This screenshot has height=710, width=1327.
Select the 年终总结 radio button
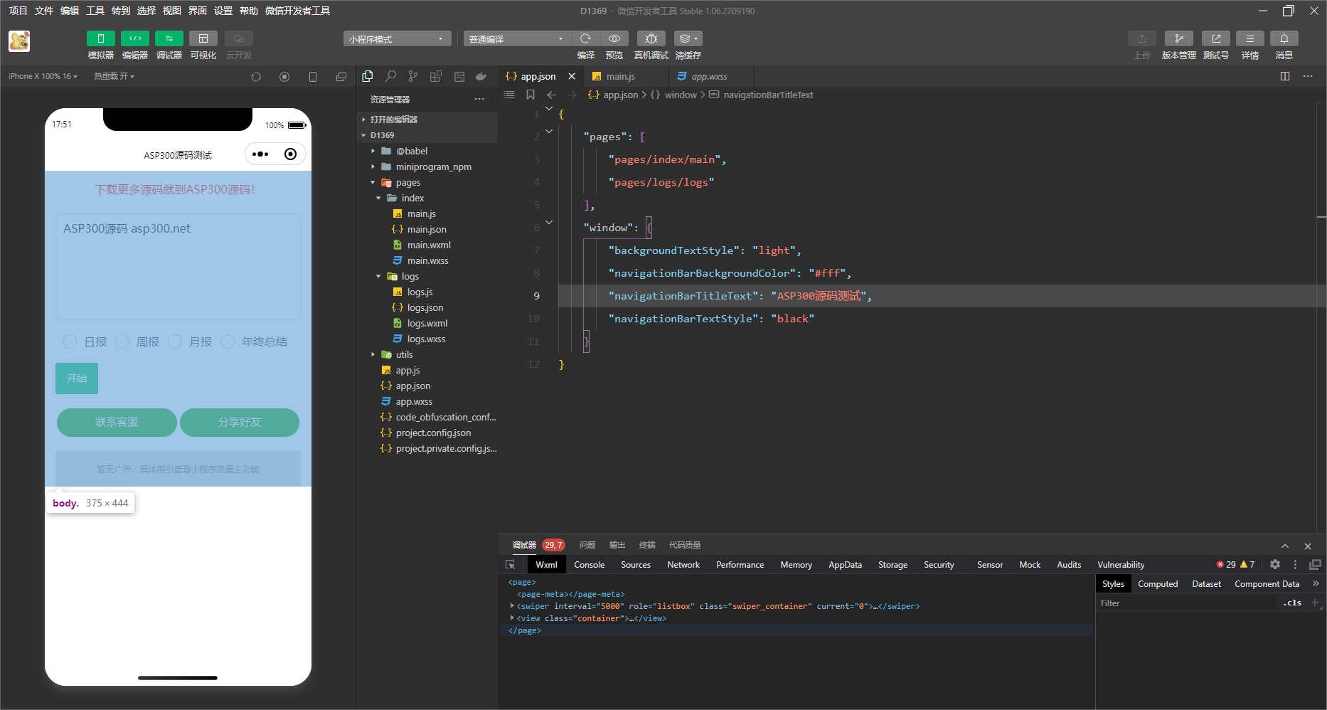228,341
